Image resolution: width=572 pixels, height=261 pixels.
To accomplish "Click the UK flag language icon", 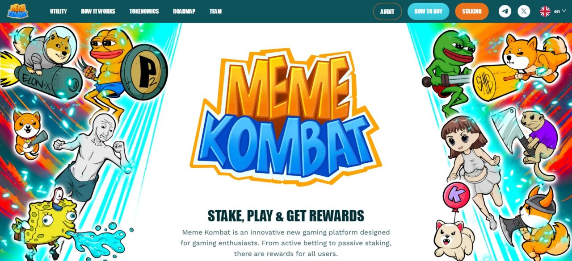I will point(545,11).
